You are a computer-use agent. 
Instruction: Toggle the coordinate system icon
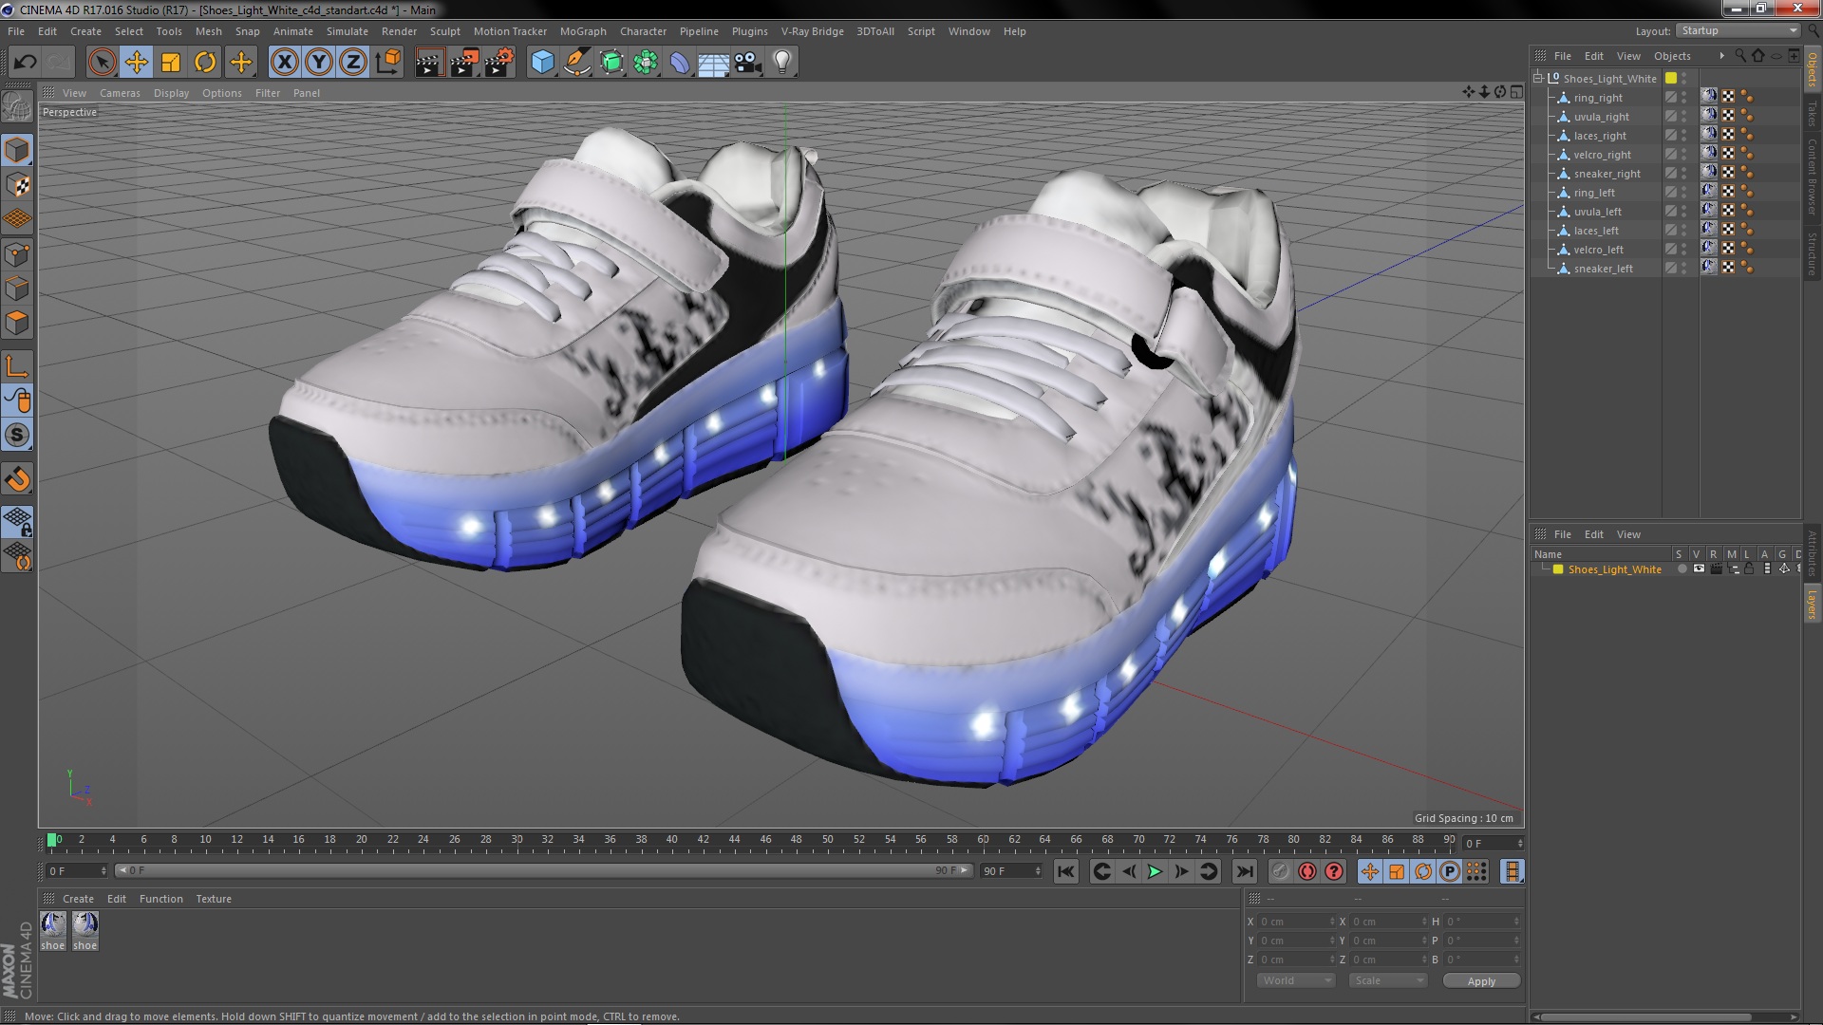388,63
